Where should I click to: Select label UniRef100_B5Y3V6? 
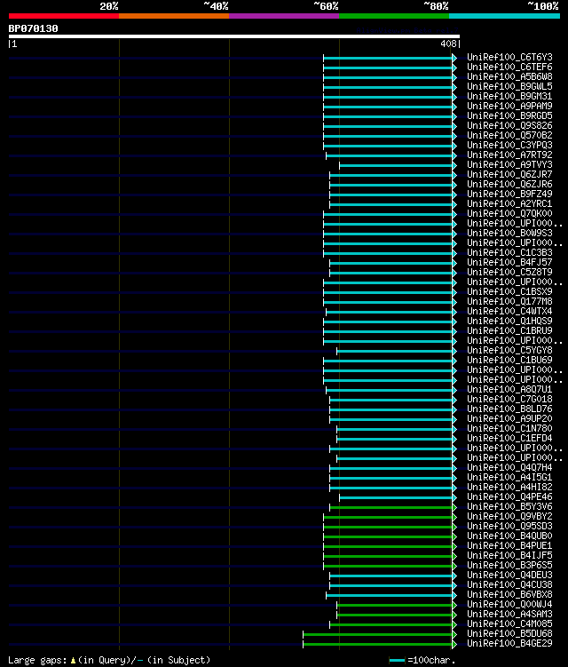point(509,507)
